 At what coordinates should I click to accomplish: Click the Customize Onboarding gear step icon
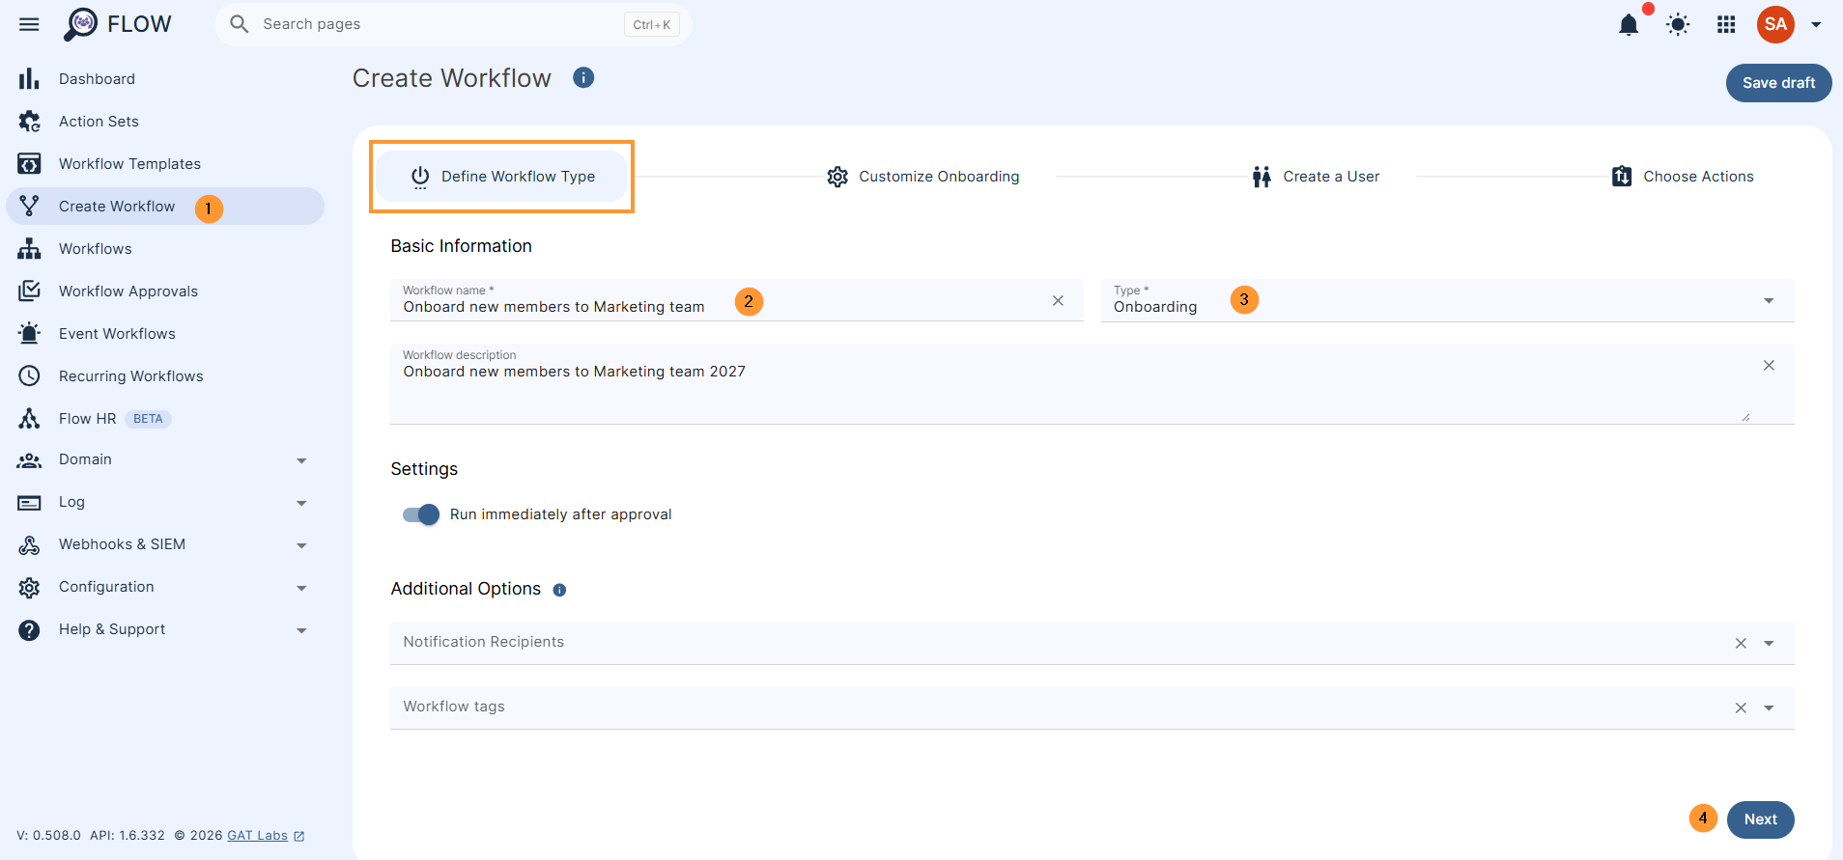coord(837,177)
